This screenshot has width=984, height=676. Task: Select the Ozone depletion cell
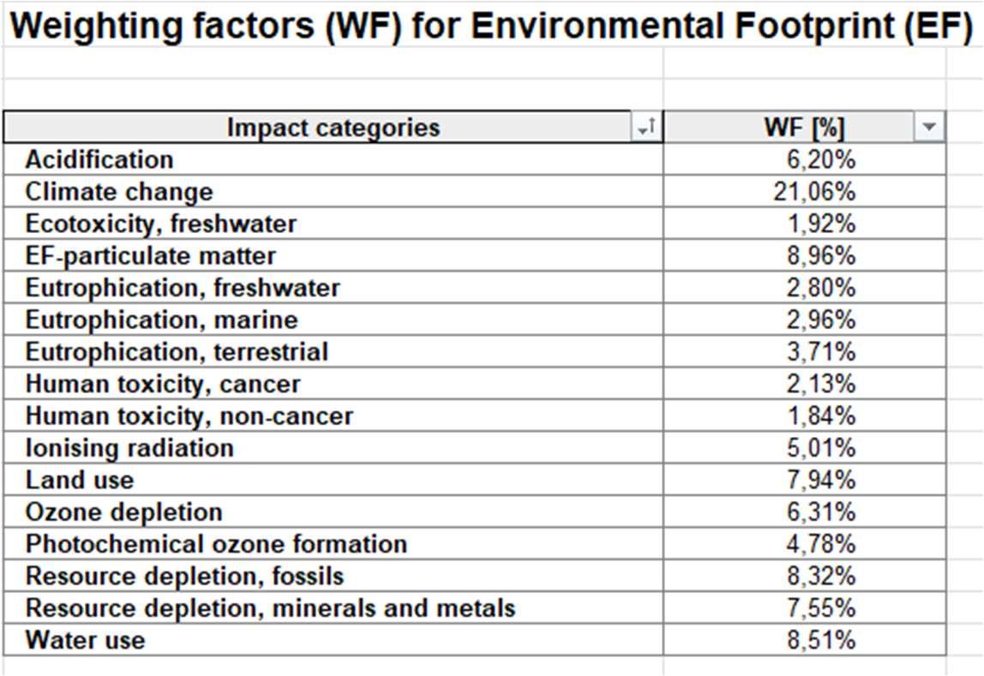(333, 511)
